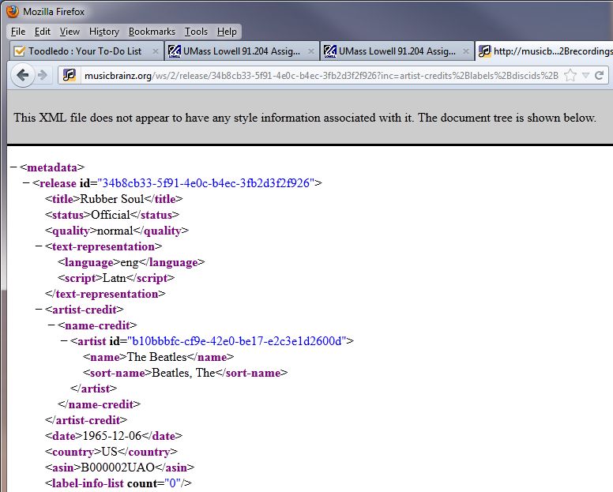Click the date value 1965-12-06
The width and height of the screenshot is (613, 492).
click(112, 436)
